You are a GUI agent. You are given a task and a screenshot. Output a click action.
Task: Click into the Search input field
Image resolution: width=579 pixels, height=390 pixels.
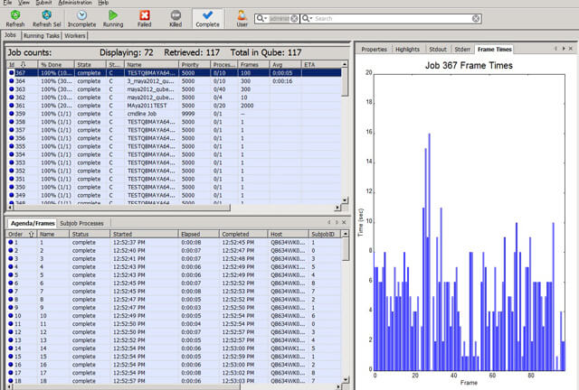point(392,18)
